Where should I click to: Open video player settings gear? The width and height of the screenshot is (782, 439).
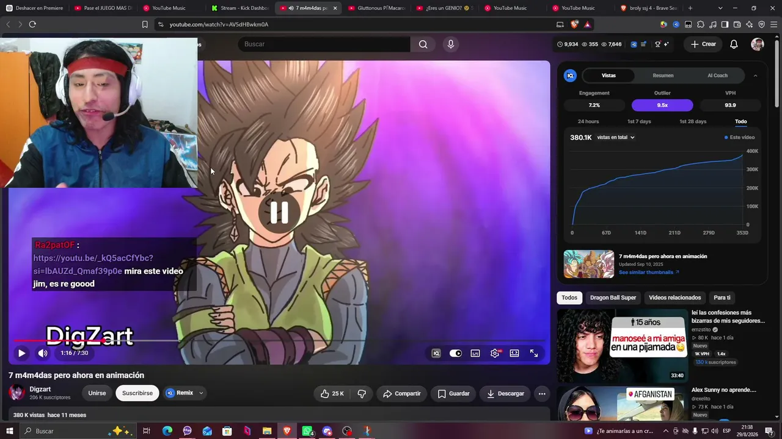(495, 353)
